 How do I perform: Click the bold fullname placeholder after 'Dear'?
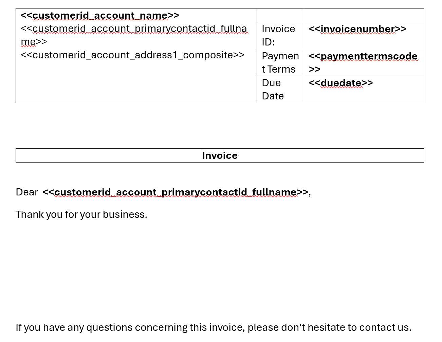click(175, 192)
